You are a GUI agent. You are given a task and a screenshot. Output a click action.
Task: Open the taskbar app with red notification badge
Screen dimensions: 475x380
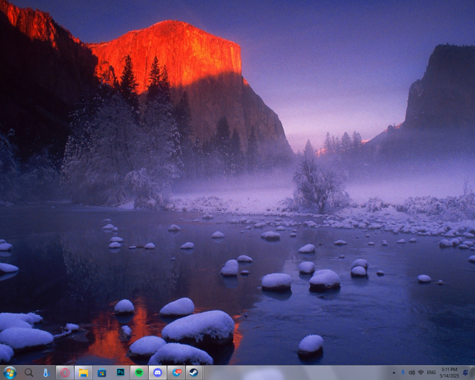pos(176,372)
